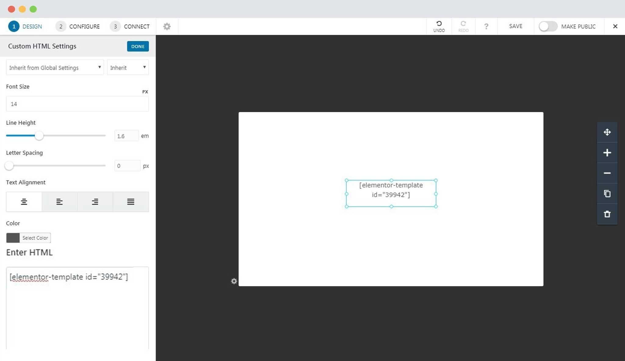This screenshot has width=625, height=361.
Task: Open help question mark icon
Action: point(486,27)
